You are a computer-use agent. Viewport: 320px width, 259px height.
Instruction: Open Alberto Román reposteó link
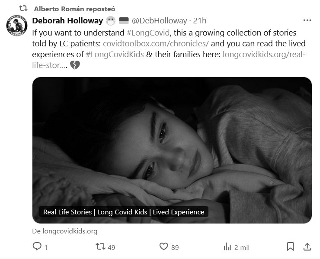[75, 9]
